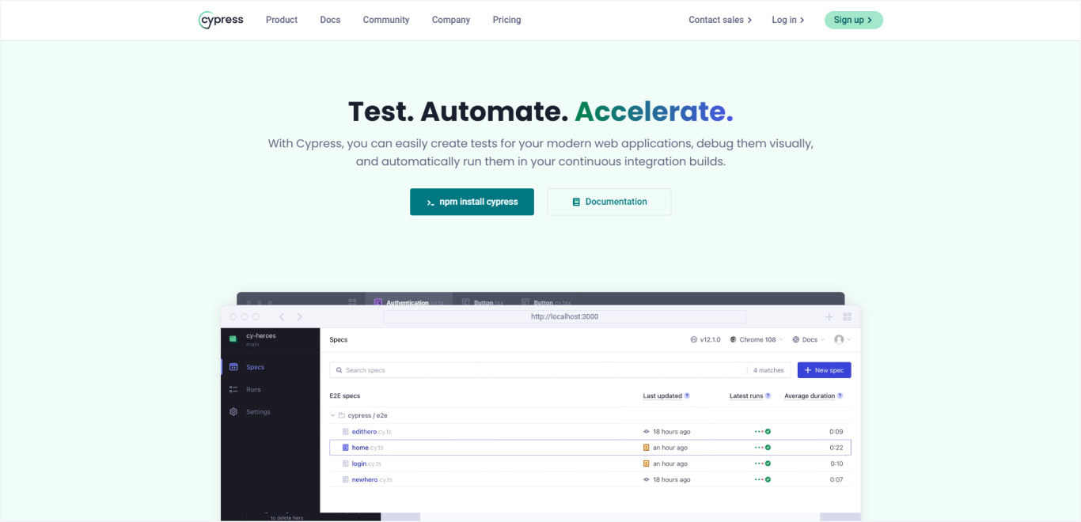Click the cy-heroes project icon
The image size is (1081, 522).
233,340
